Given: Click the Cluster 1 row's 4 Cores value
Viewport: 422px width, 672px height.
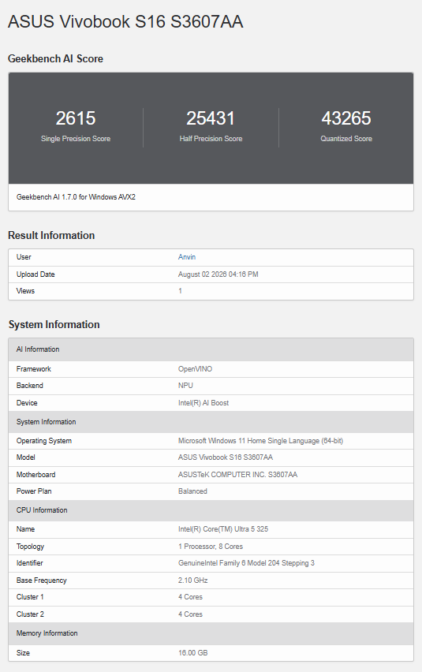Looking at the screenshot, I should click(190, 597).
